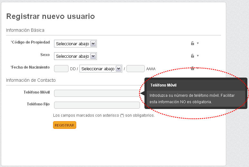Expand privacy arrow next to Sexo lock

(198, 56)
